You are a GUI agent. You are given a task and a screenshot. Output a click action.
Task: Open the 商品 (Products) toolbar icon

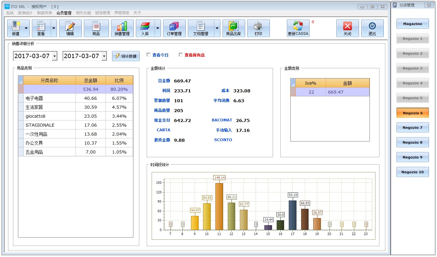coord(96,27)
